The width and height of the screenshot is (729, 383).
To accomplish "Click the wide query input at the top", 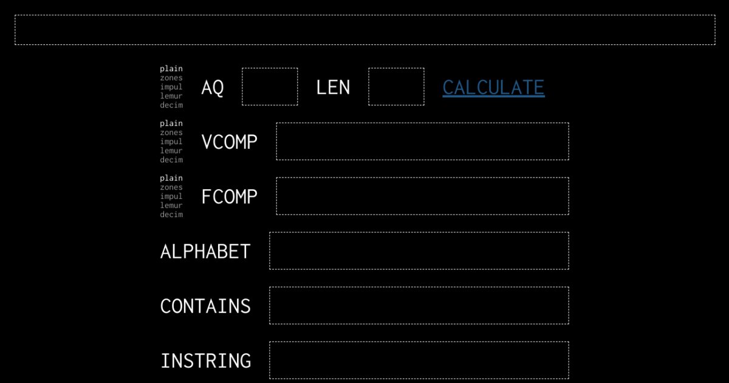I will [x=364, y=29].
